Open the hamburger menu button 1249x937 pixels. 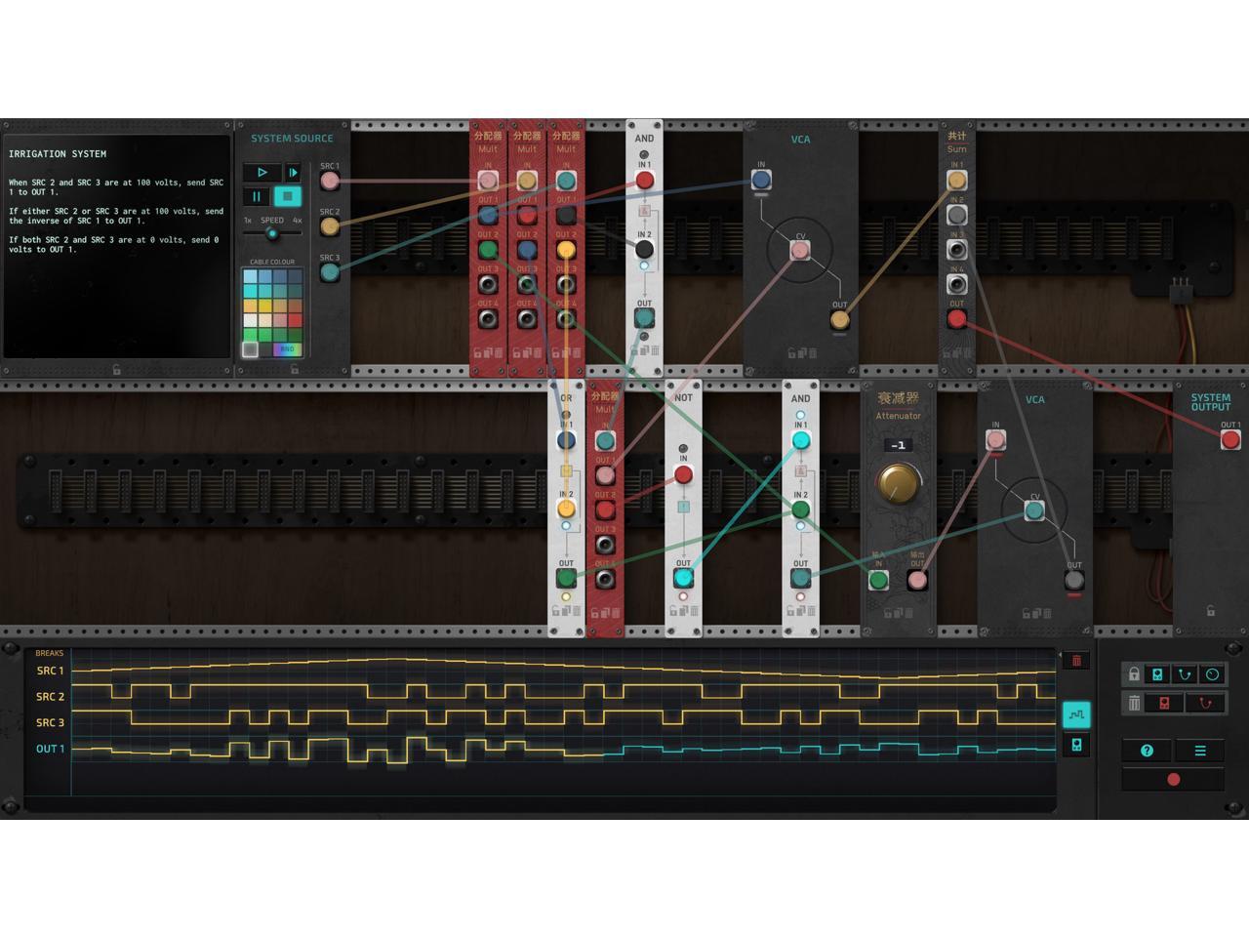tap(1200, 751)
